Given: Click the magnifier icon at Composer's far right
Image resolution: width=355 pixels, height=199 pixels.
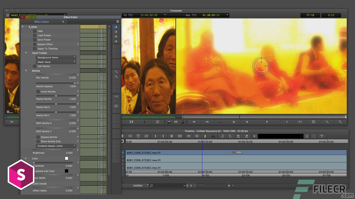Looking at the screenshot, I should (x=340, y=122).
